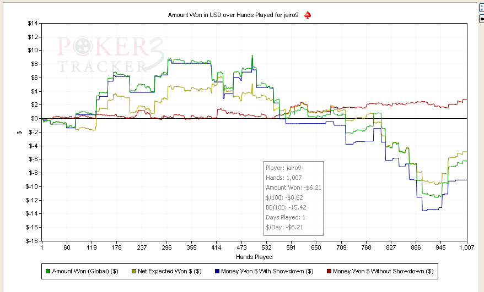This screenshot has width=484, height=292.
Task: Click the '$-18' y-axis tick label
Action: (32, 241)
